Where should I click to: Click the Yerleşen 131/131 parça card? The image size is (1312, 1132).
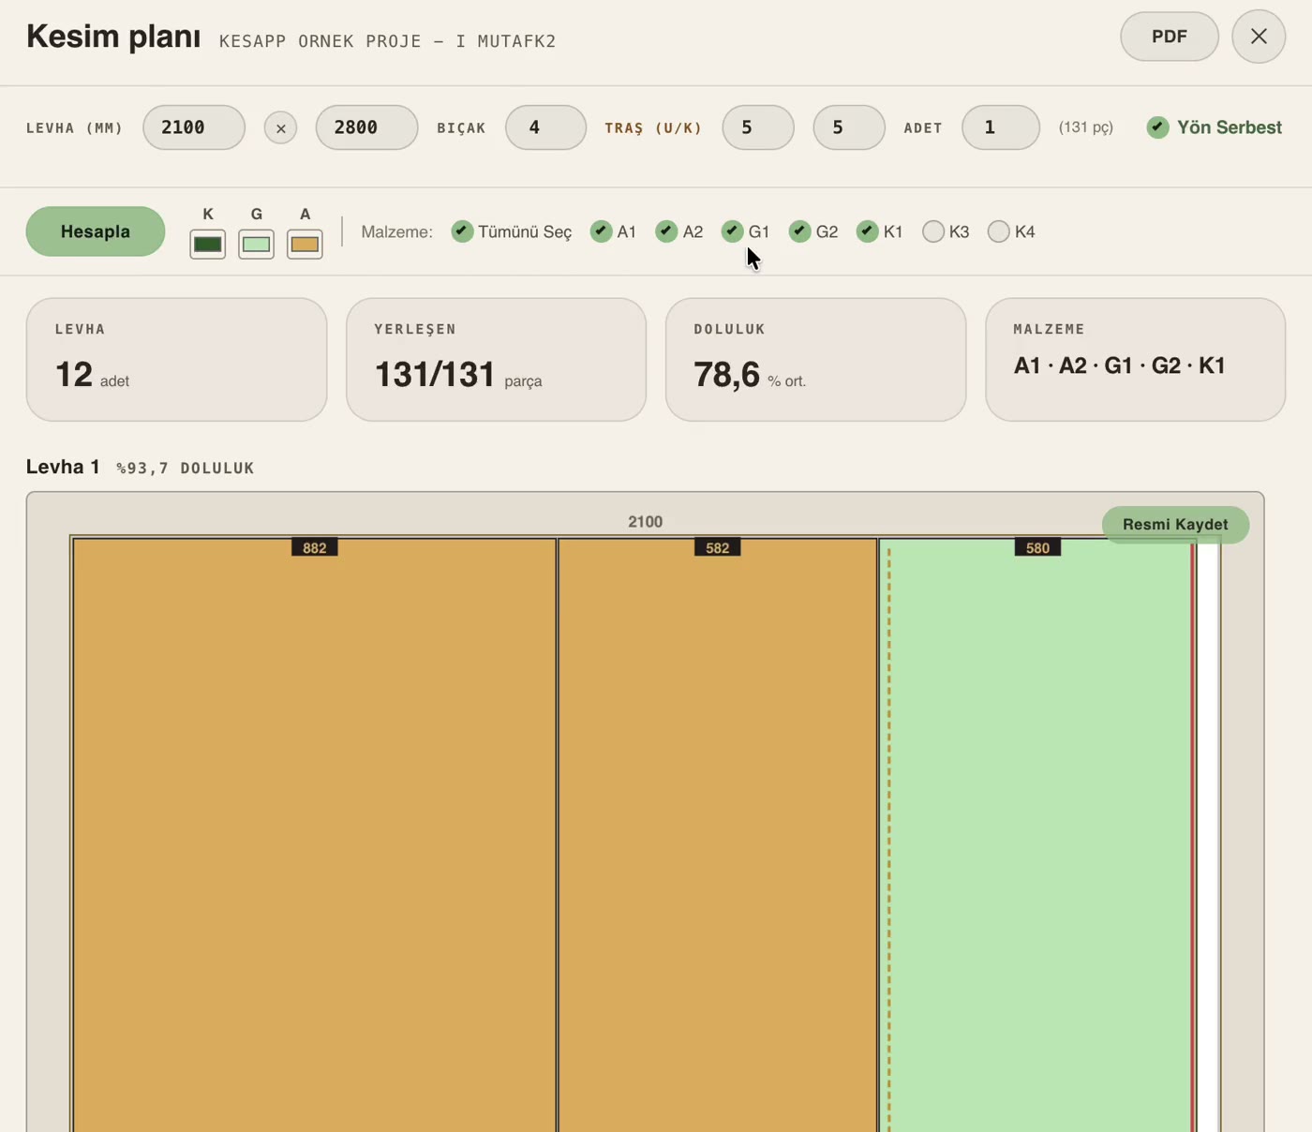(x=496, y=360)
